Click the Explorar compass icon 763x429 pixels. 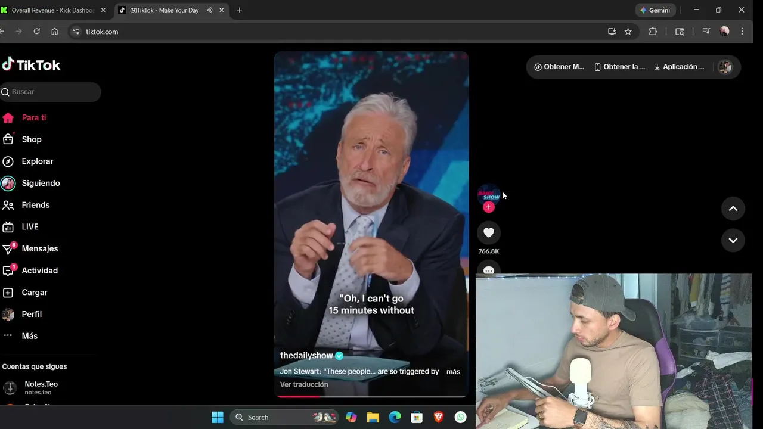[8, 161]
